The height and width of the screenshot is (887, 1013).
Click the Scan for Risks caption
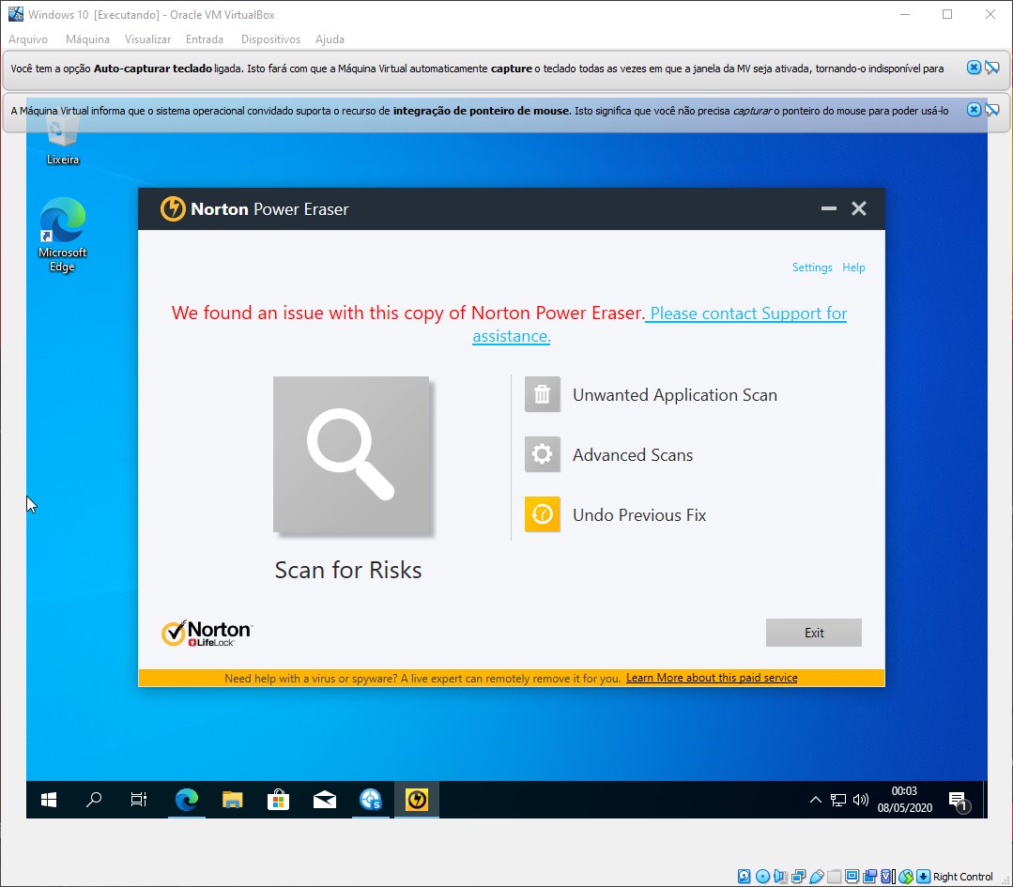pyautogui.click(x=347, y=570)
